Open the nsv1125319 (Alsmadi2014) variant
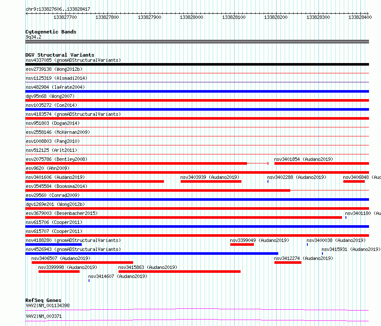Image resolution: width=381 pixels, height=326 pixels. (57, 78)
